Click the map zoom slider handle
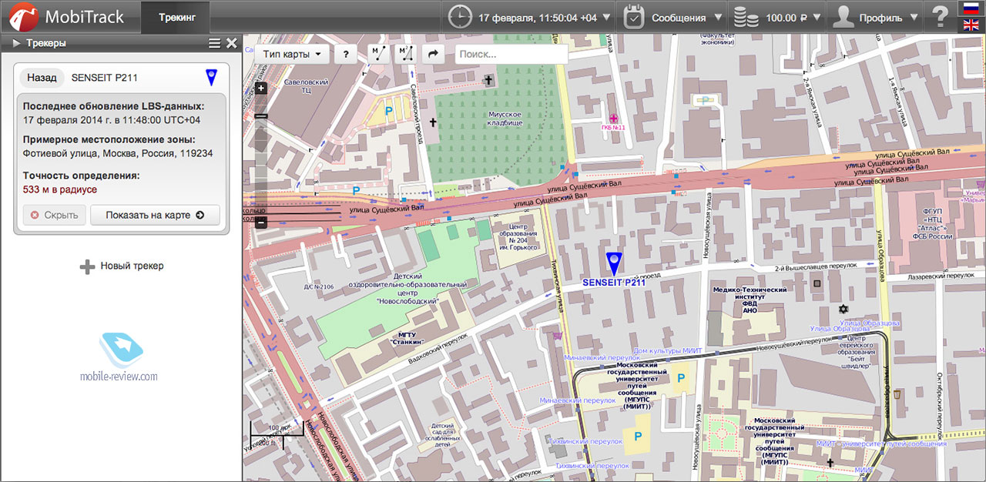This screenshot has height=482, width=986. coord(261,115)
